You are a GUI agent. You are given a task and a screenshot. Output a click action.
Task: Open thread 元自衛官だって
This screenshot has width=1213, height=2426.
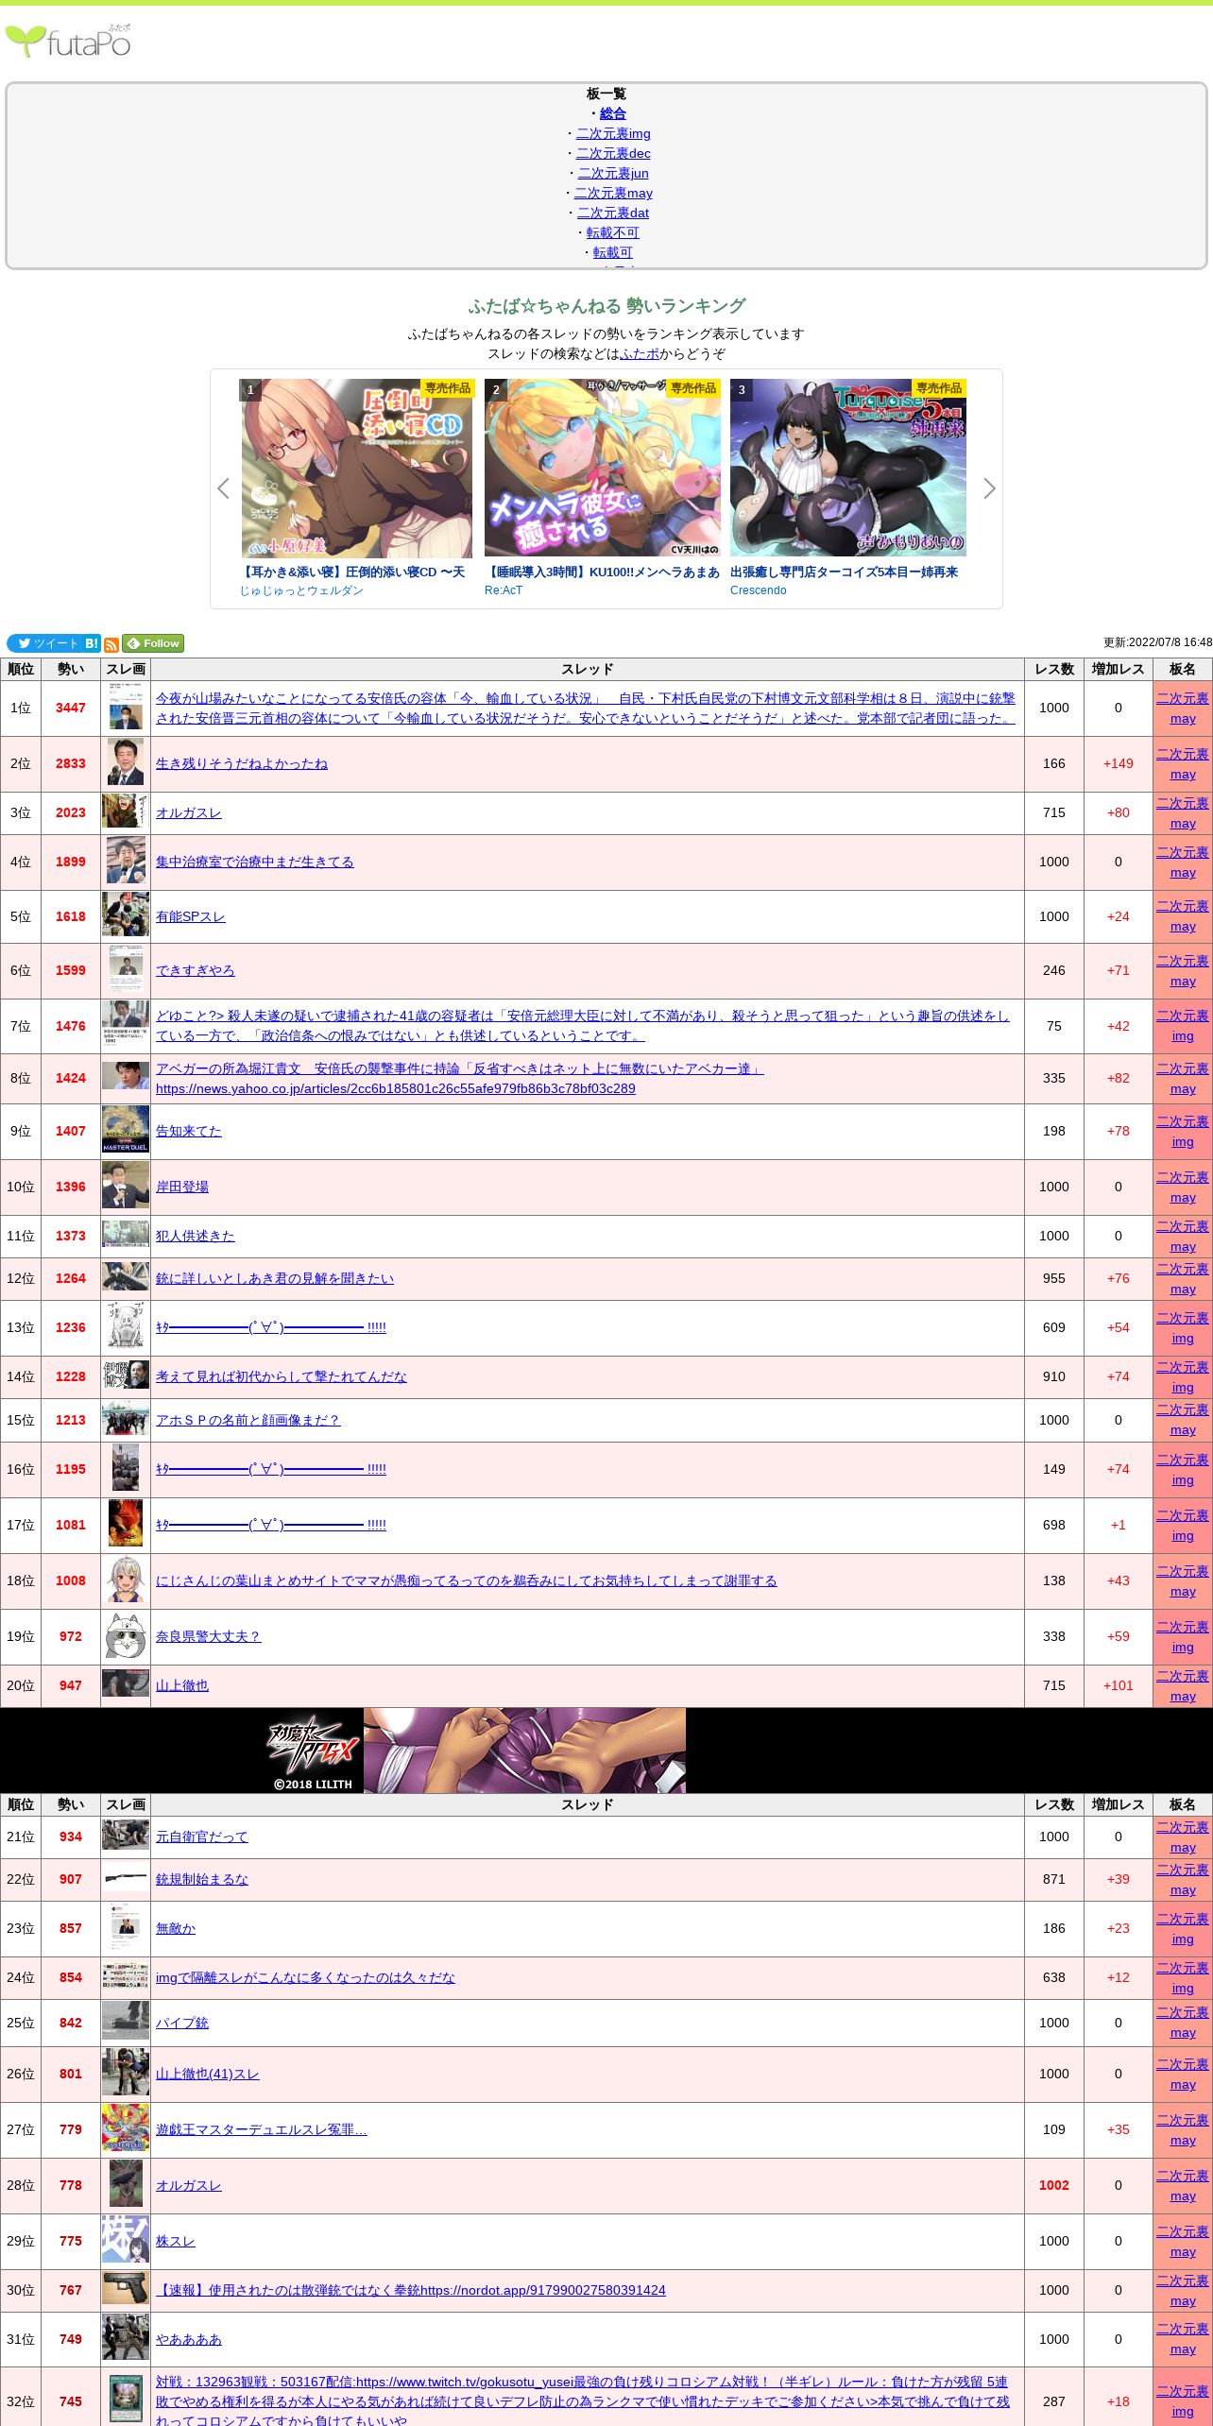point(202,1837)
